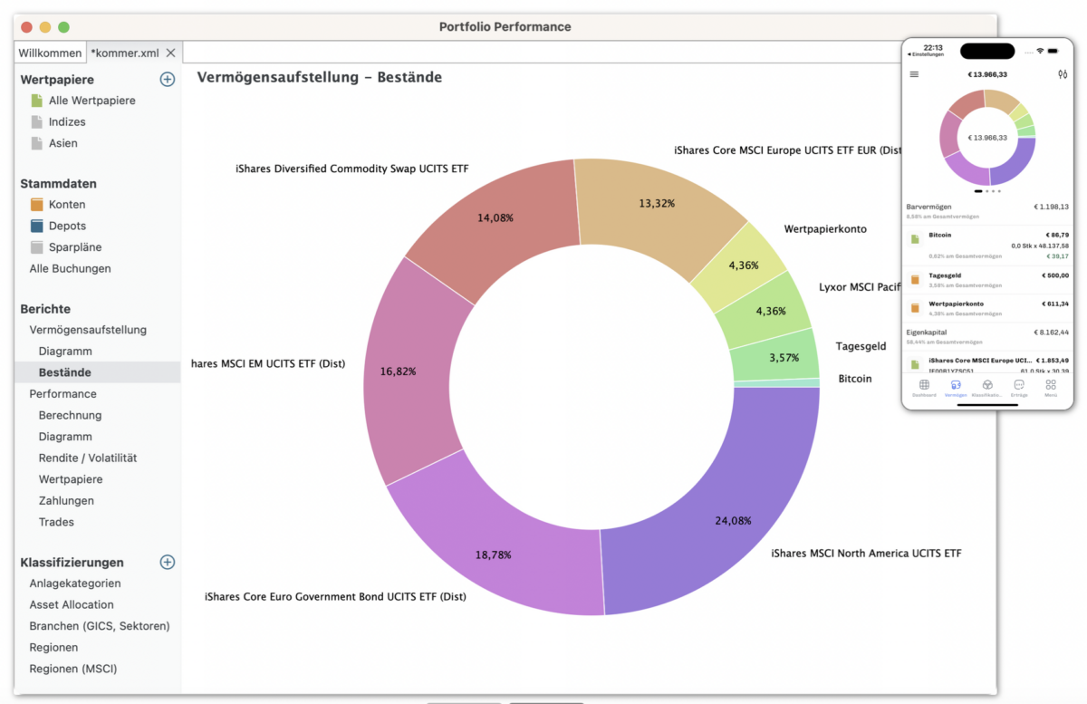Add a new Wertpapiere entry via plus icon
This screenshot has height=704, width=1087.
pyautogui.click(x=167, y=79)
